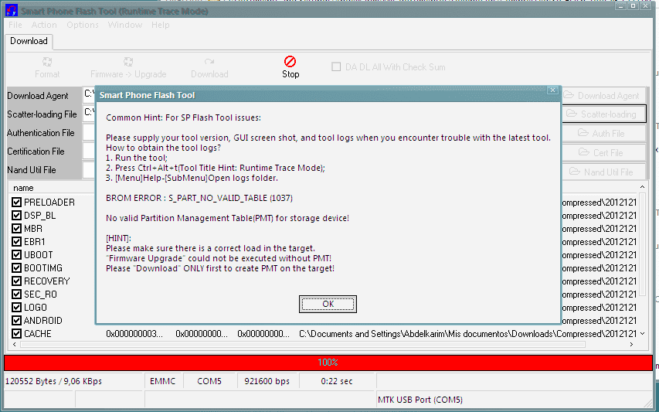
Task: Open the Window menu
Action: click(125, 25)
